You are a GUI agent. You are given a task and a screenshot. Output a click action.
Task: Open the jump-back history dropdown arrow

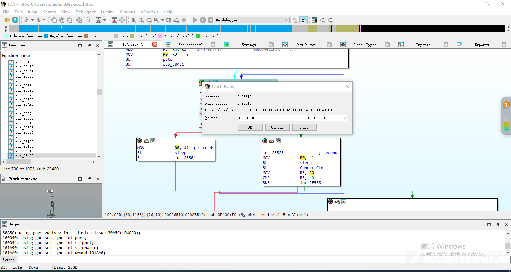[x=32, y=20]
